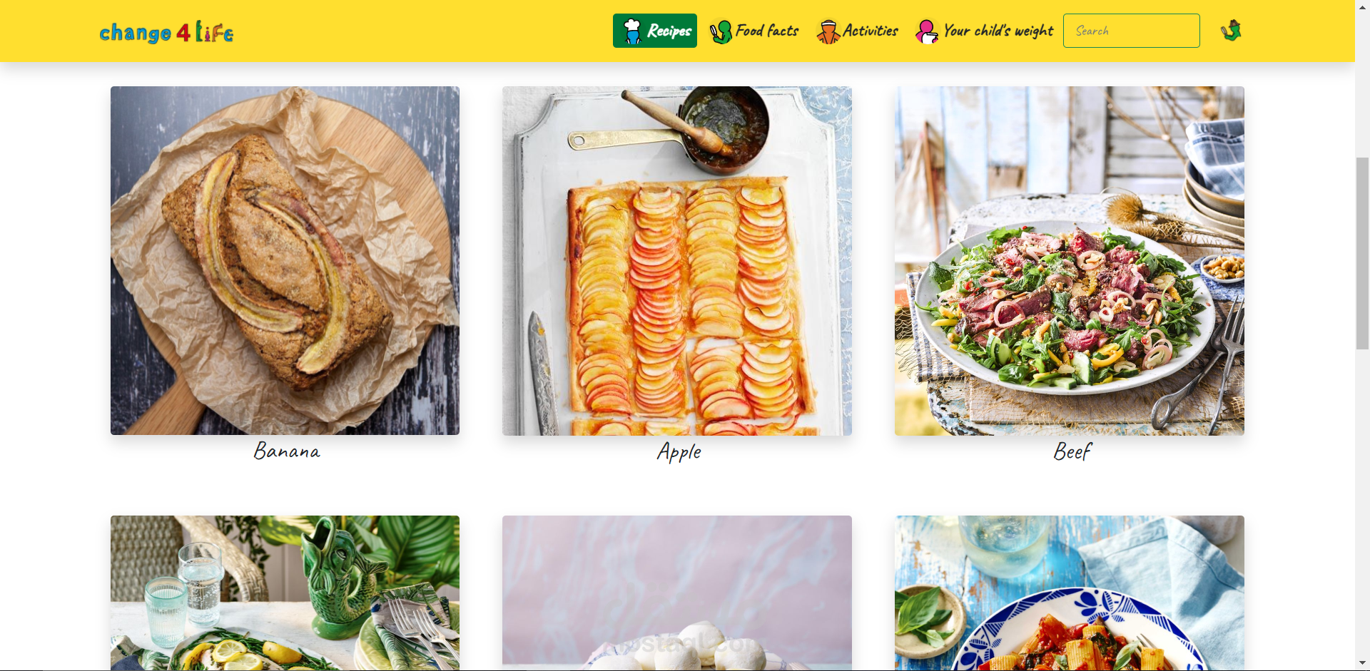Image resolution: width=1370 pixels, height=671 pixels.
Task: Click the Apple caption link
Action: click(679, 452)
